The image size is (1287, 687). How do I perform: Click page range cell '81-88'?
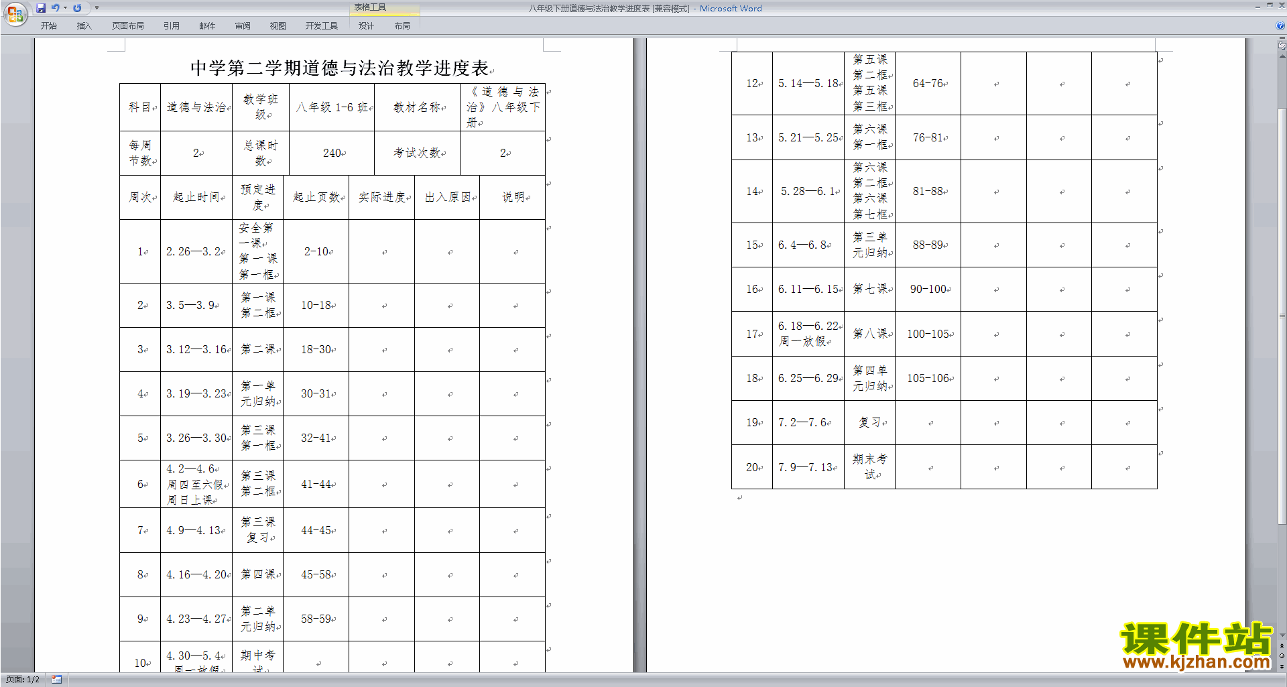coord(928,191)
